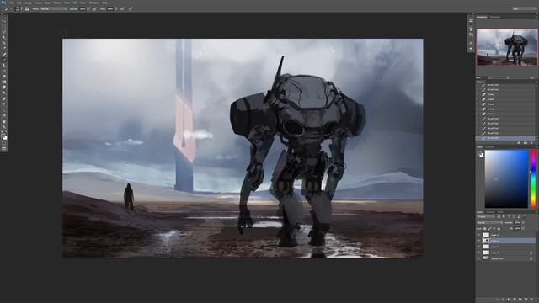Select the first Eraser history state
539x303 pixels.
[505, 94]
